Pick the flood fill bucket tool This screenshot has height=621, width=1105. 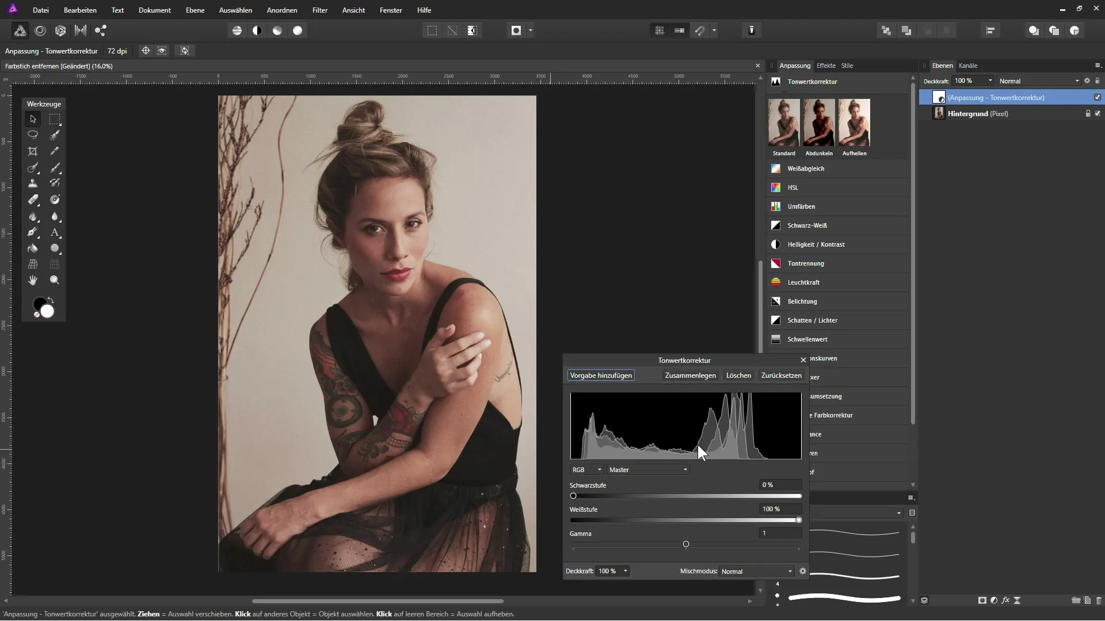tap(33, 248)
